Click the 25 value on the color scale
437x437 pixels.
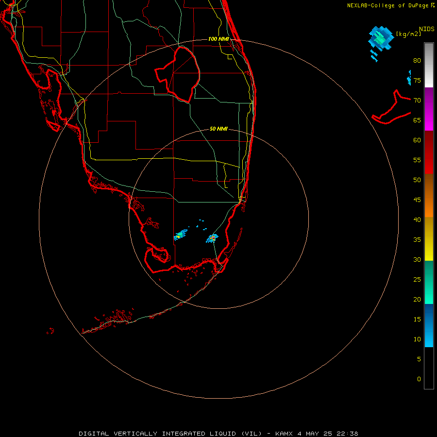(x=417, y=280)
